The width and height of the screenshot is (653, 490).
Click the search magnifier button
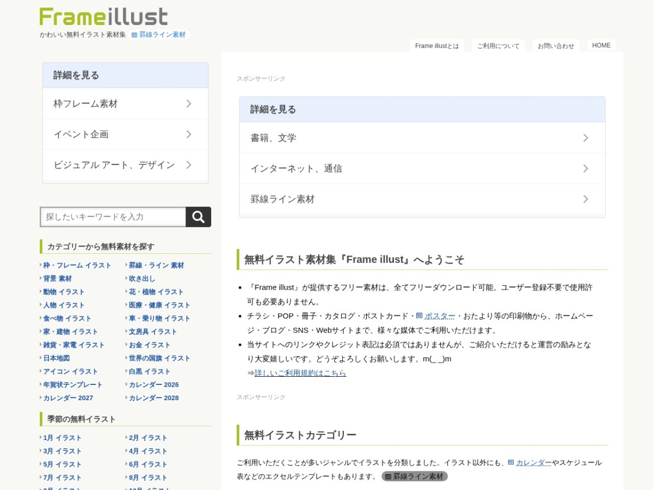[198, 217]
